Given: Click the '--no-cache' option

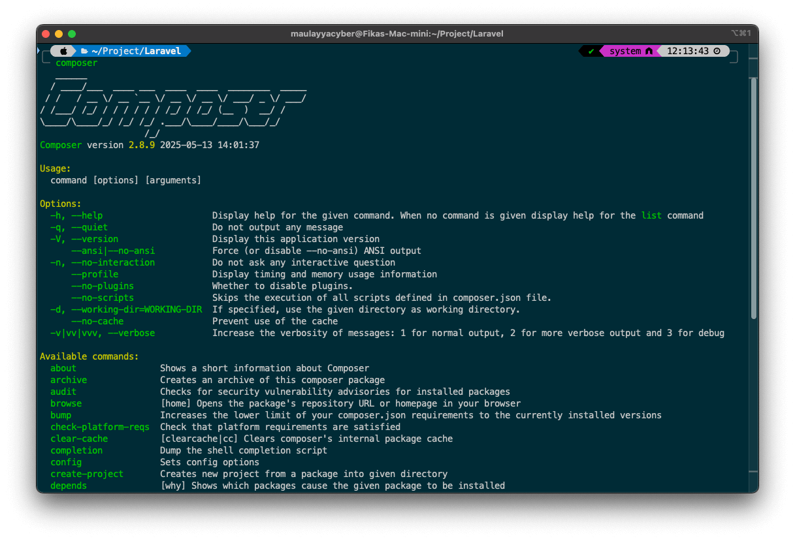Looking at the screenshot, I should point(97,321).
